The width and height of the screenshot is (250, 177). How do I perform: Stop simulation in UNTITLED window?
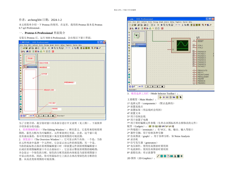coord(53,116)
